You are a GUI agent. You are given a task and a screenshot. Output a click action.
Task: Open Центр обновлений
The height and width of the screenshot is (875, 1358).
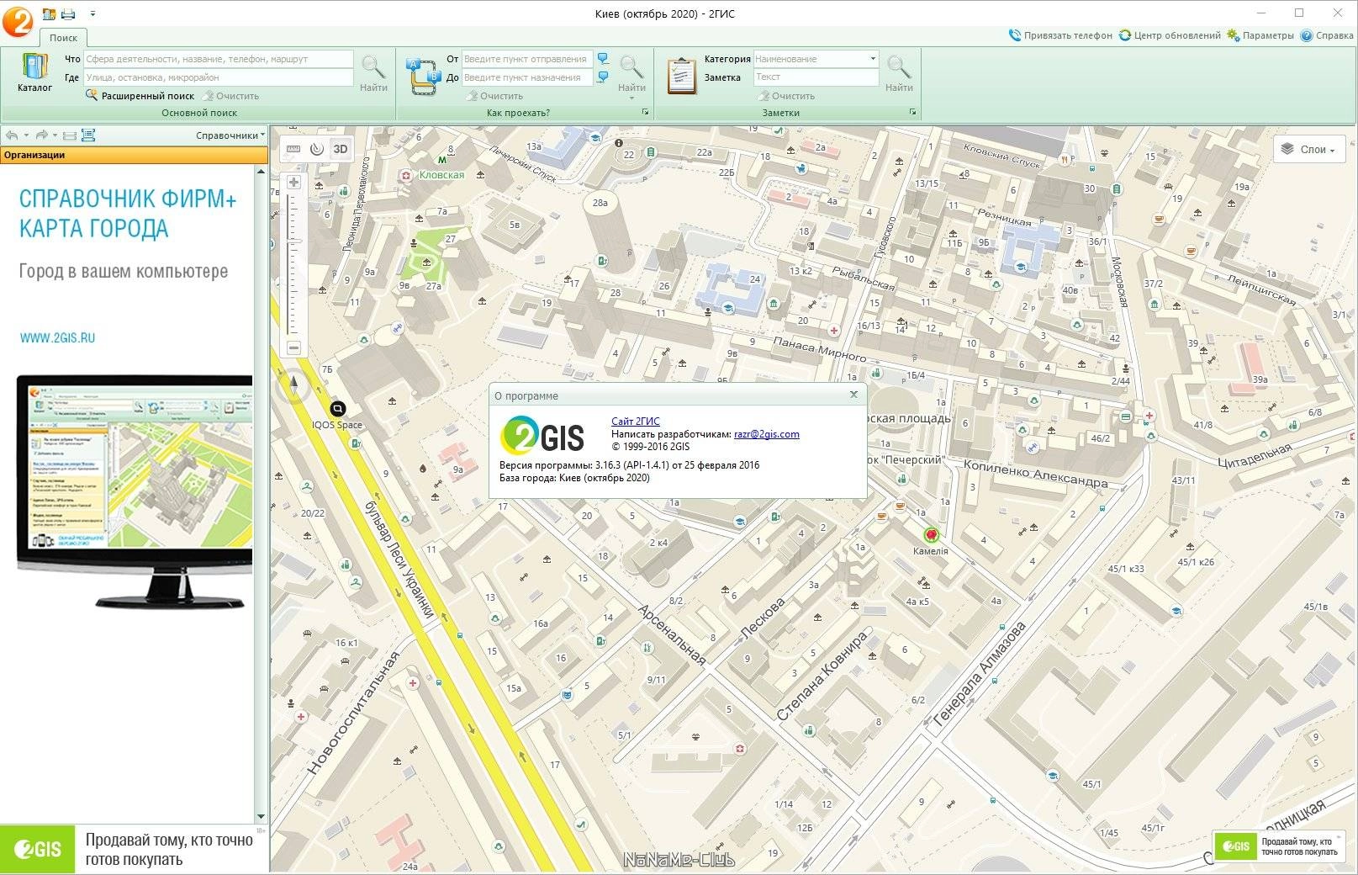(x=1170, y=35)
